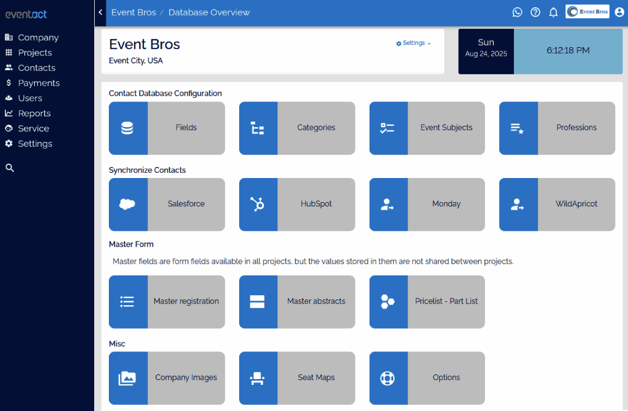This screenshot has width=628, height=411.
Task: Click the WhatsApp icon in header
Action: click(x=517, y=12)
